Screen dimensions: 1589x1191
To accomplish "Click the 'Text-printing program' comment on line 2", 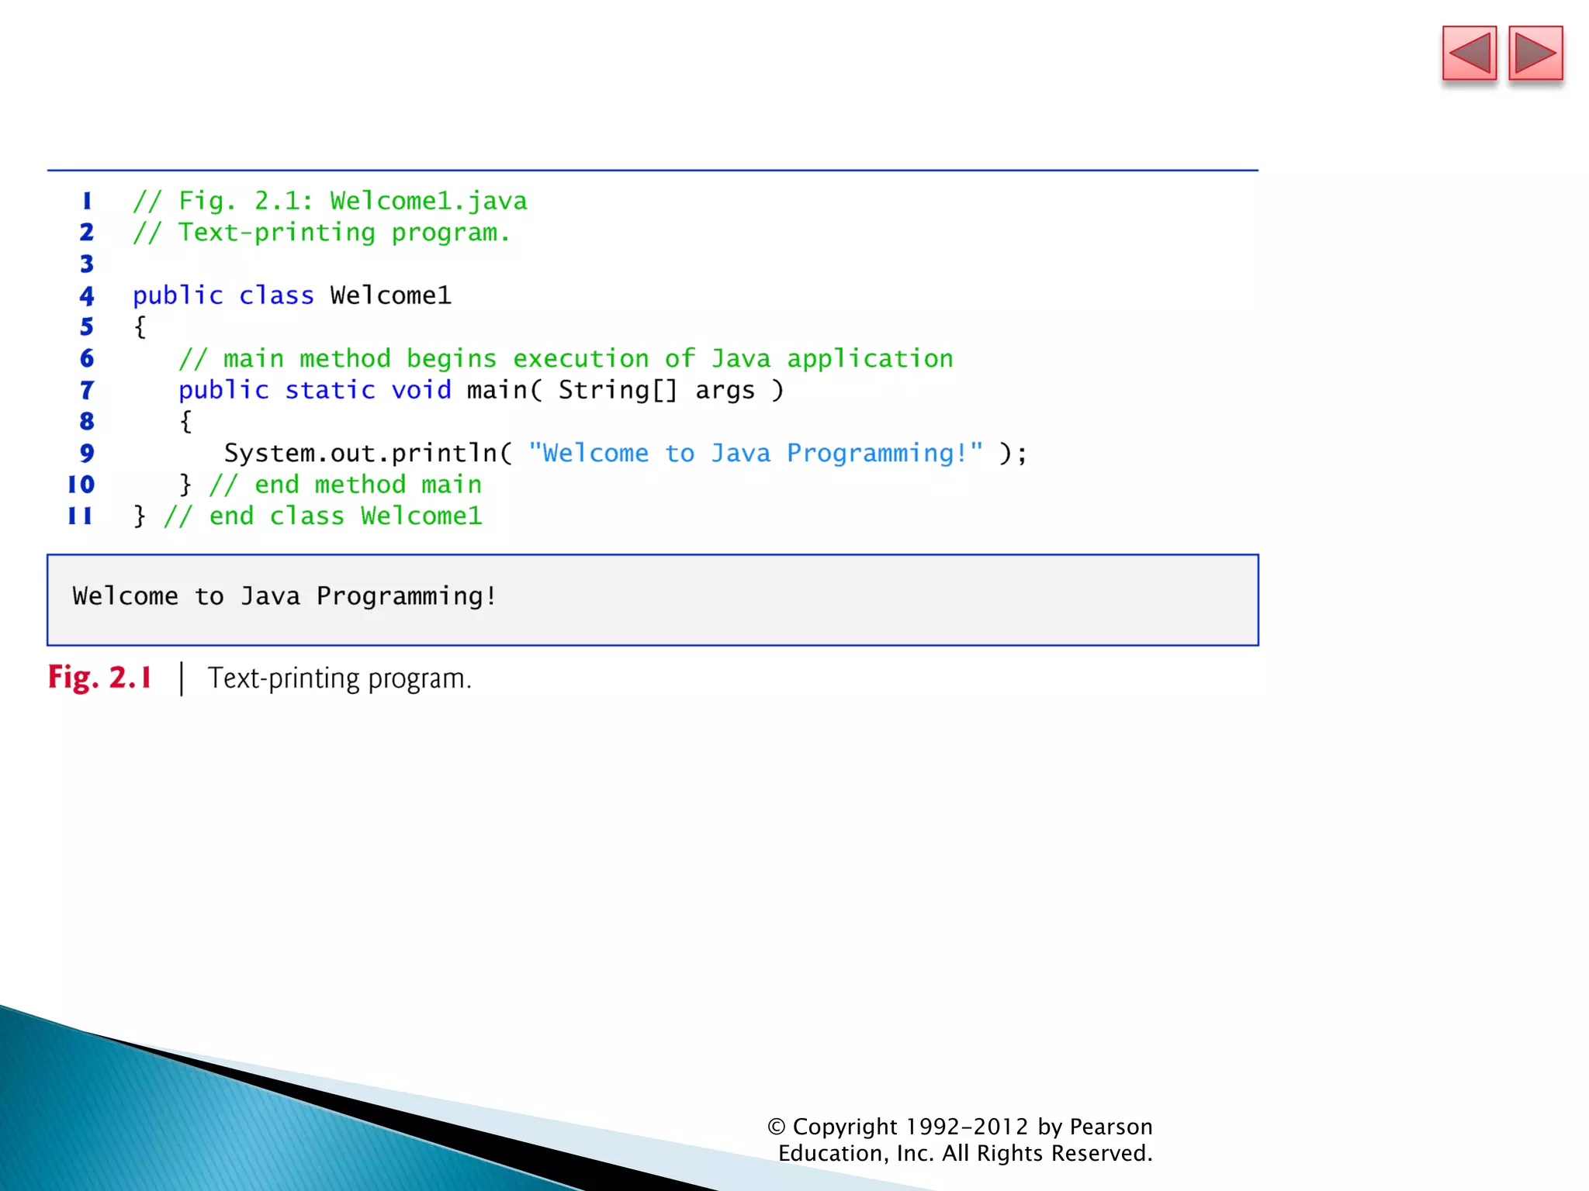I will click(x=321, y=233).
